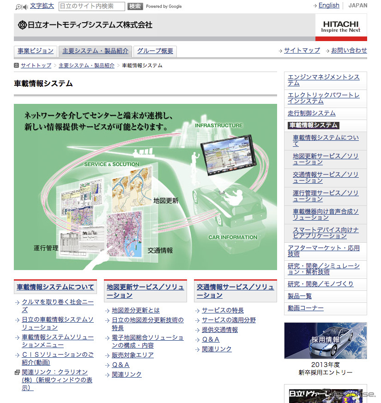Image resolution: width=381 pixels, height=403 pixels.
Task: Click the Hitachi Automotive Systems company logo
Action: coord(85,25)
